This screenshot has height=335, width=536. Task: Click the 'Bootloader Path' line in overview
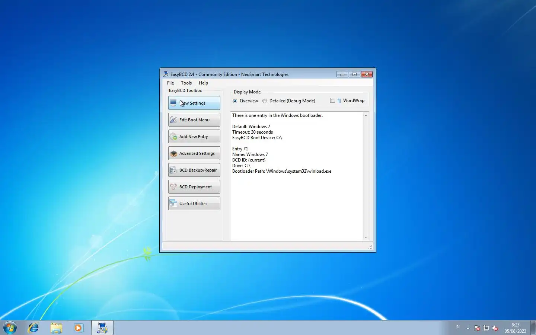(282, 171)
